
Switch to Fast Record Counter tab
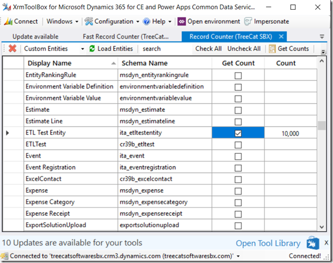tap(126, 37)
